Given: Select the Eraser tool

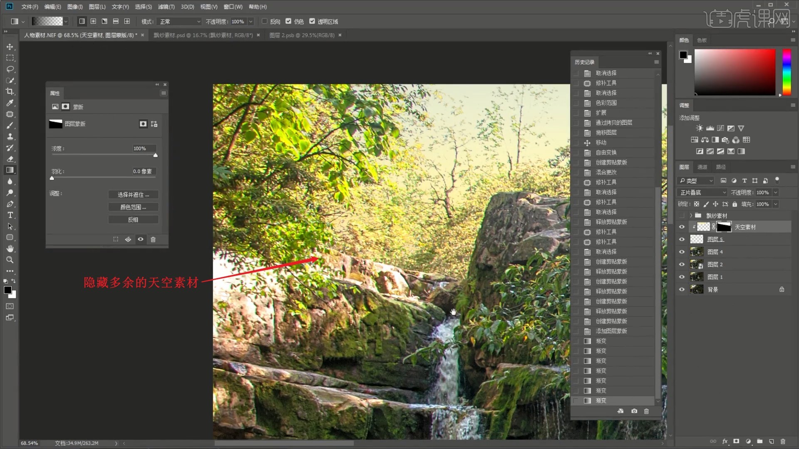Looking at the screenshot, I should [x=10, y=159].
